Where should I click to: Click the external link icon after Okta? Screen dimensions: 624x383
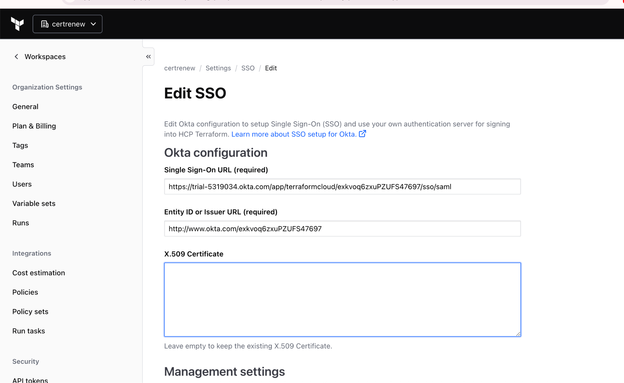pyautogui.click(x=362, y=134)
